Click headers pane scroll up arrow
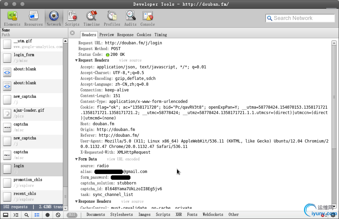 pos(334,43)
